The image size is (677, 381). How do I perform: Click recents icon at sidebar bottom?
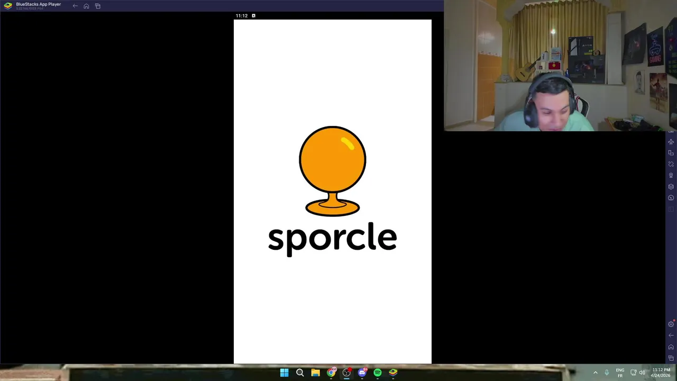point(671,358)
